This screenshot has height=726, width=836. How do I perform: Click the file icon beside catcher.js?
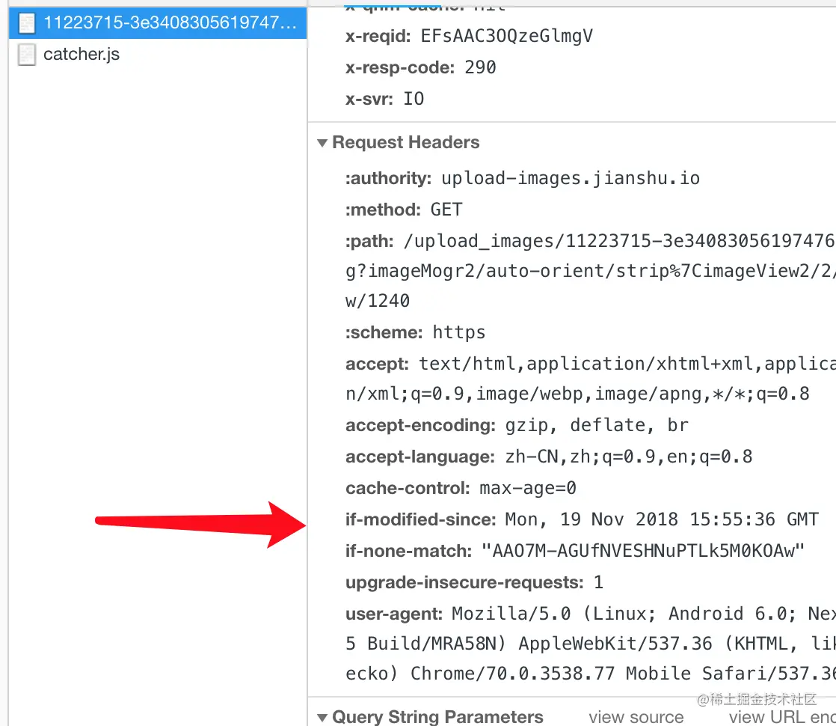click(x=27, y=55)
